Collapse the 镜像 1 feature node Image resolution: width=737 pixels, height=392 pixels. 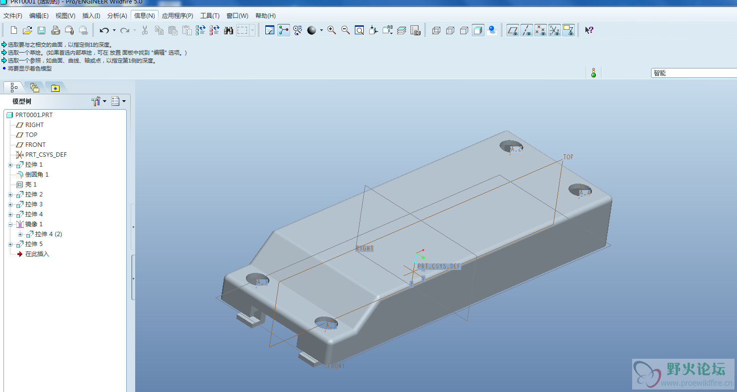(10, 224)
